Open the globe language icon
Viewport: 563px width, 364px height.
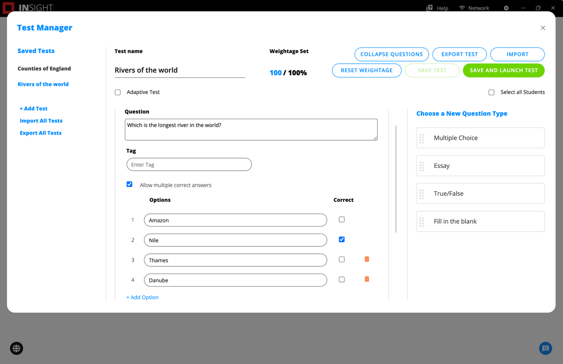[x=16, y=348]
